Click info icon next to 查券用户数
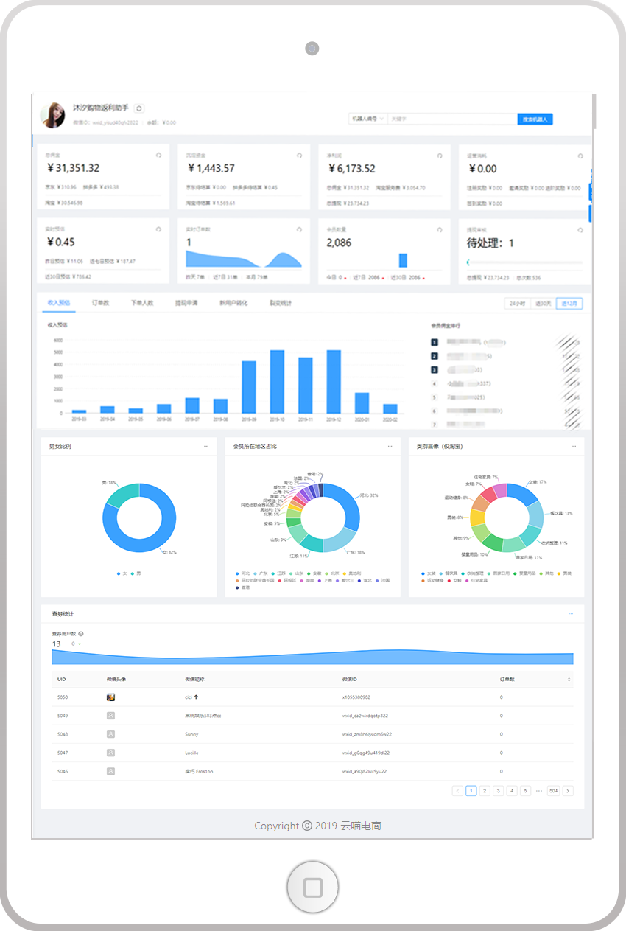The width and height of the screenshot is (626, 931). click(x=81, y=634)
